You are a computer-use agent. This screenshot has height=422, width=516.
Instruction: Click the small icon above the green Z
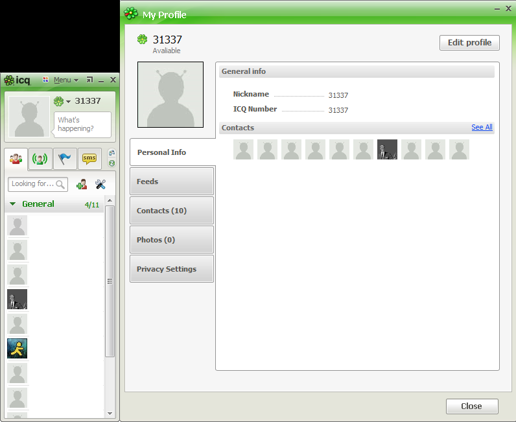point(112,153)
